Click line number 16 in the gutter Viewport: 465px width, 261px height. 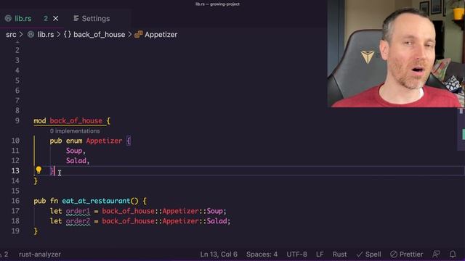click(x=15, y=201)
